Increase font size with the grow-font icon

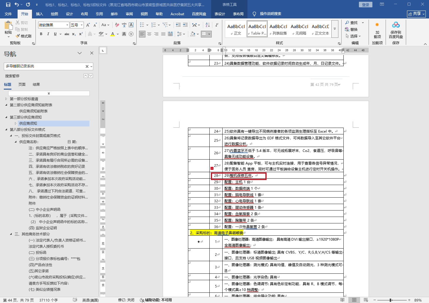[87, 25]
